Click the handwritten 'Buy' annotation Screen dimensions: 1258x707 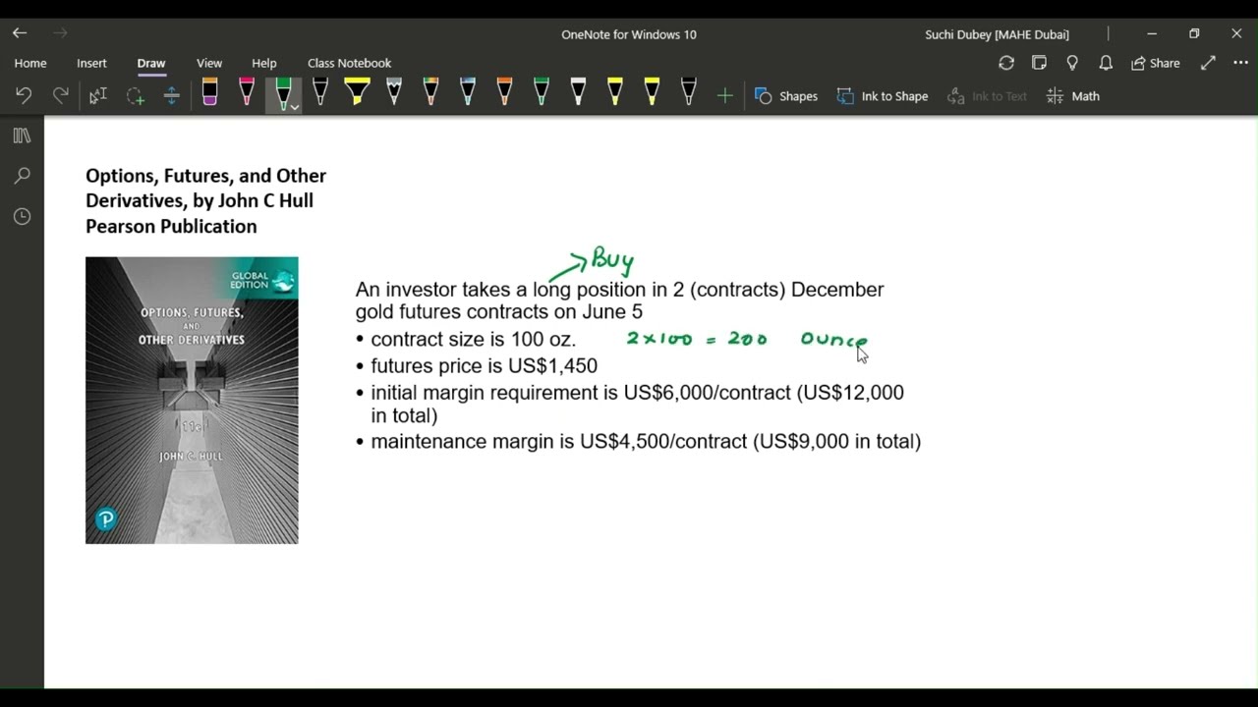point(612,260)
